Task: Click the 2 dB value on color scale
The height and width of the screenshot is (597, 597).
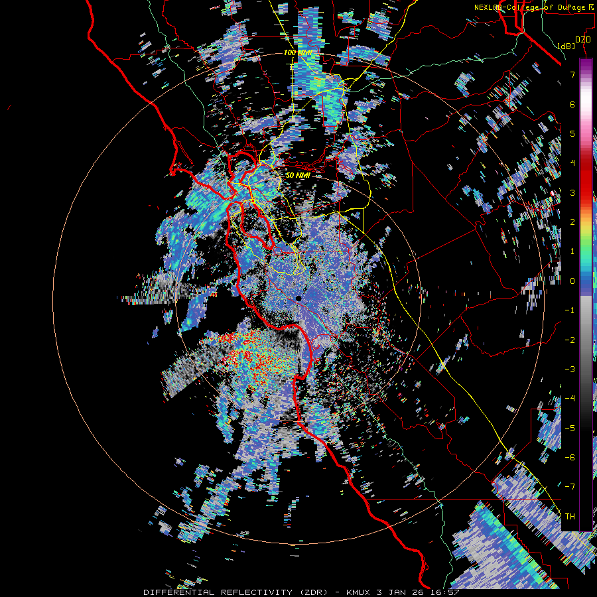Action: pyautogui.click(x=572, y=222)
